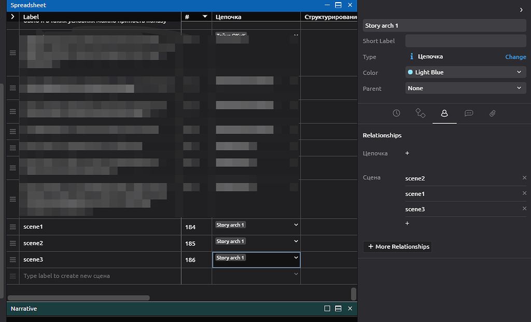The image size is (531, 322).
Task: Click the blue info icon next to Цепочка type
Action: 411,57
